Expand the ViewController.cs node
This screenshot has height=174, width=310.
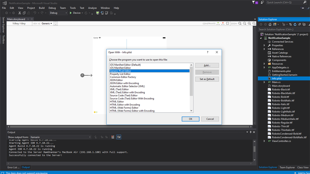[264, 141]
